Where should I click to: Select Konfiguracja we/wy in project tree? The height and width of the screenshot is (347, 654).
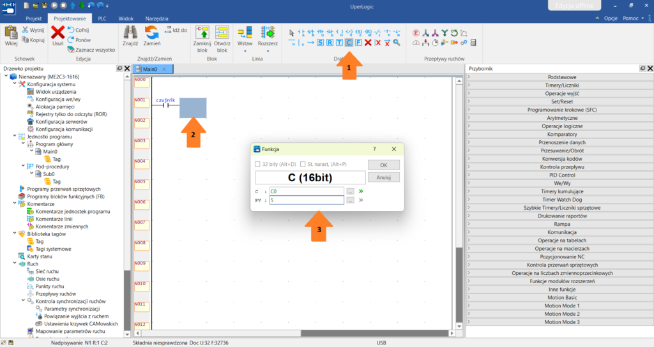pyautogui.click(x=58, y=99)
